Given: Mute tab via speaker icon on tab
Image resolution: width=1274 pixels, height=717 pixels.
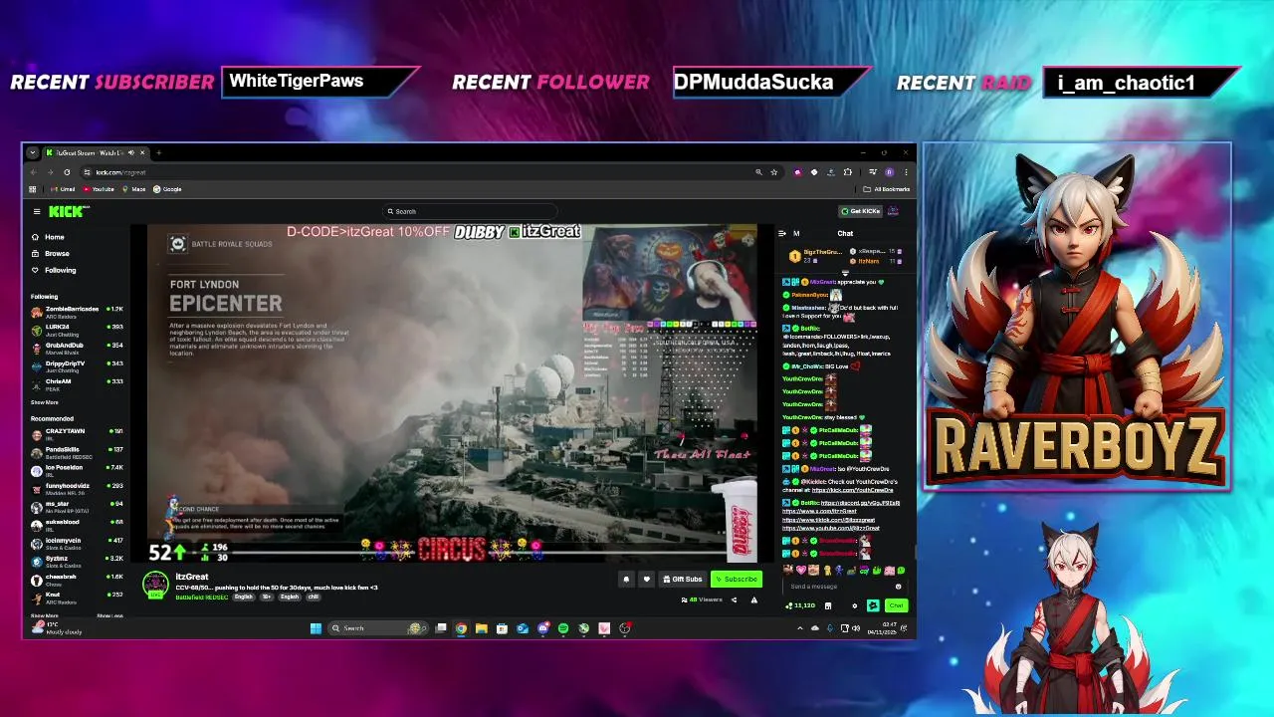Looking at the screenshot, I should pos(132,152).
